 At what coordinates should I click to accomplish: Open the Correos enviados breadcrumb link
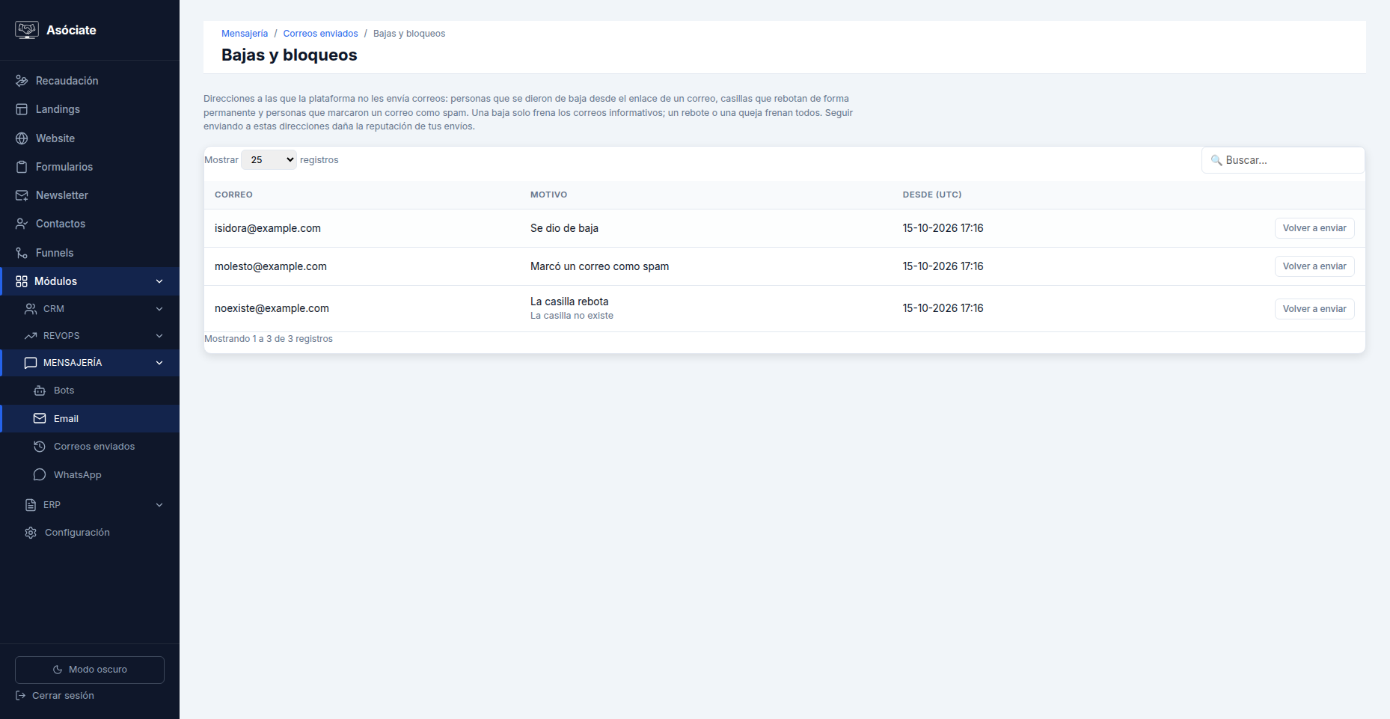click(320, 34)
